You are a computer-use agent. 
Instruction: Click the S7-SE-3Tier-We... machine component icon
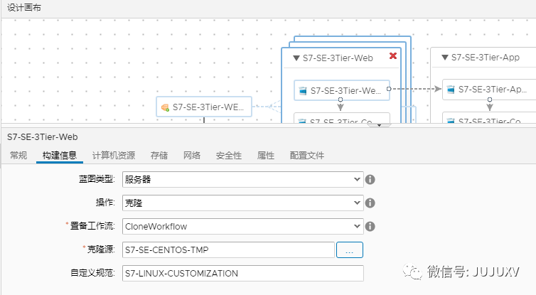click(302, 90)
